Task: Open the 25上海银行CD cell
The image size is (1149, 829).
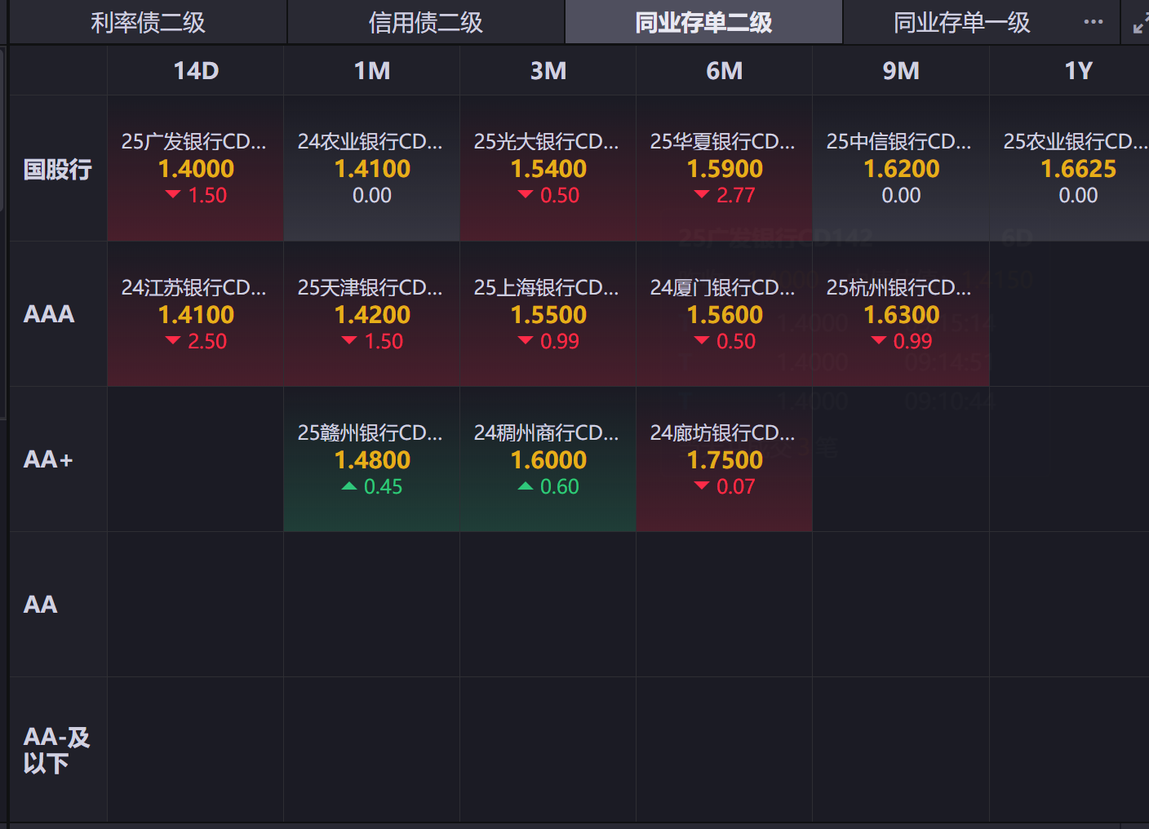Action: [548, 314]
